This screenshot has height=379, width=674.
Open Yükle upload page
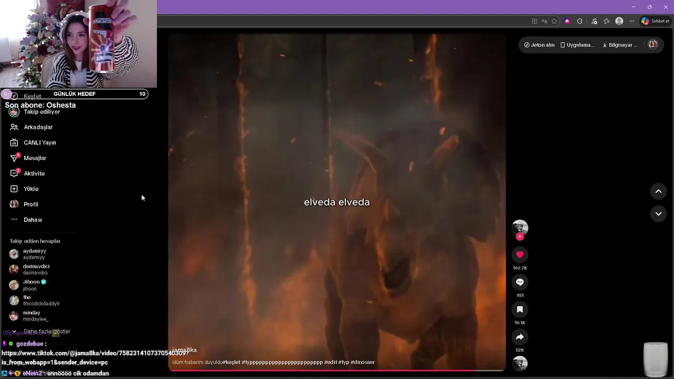pos(31,188)
